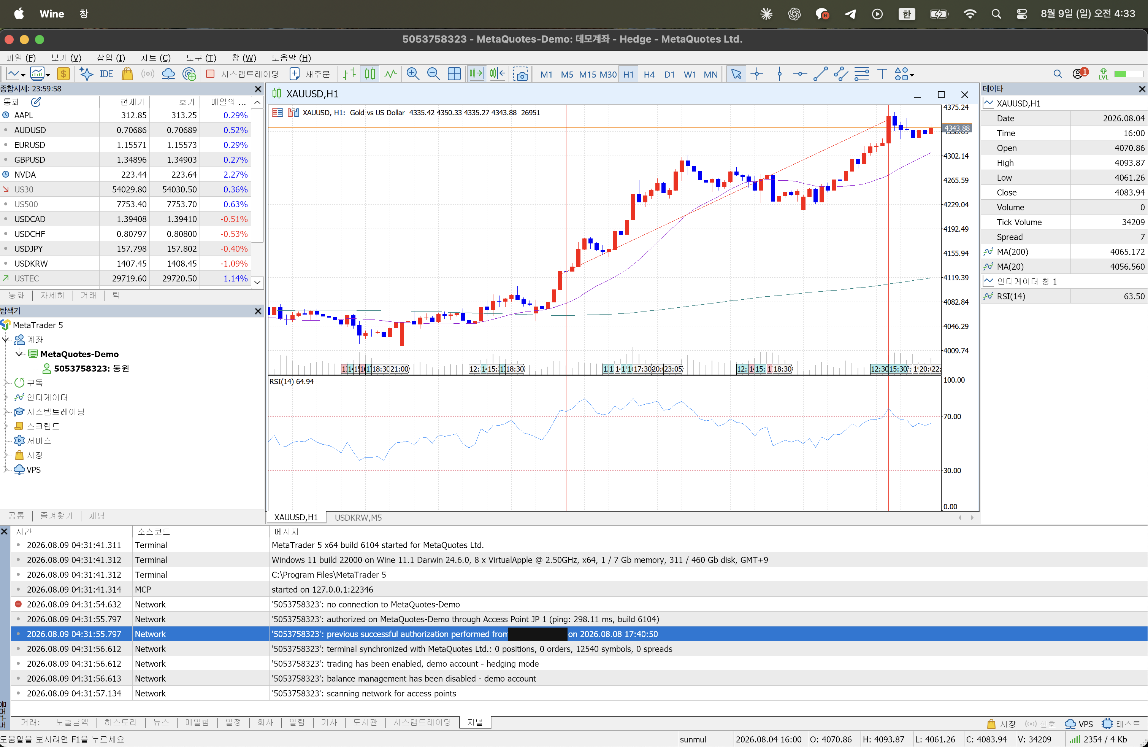Click the signals broadcast icon in toolbar

(147, 74)
